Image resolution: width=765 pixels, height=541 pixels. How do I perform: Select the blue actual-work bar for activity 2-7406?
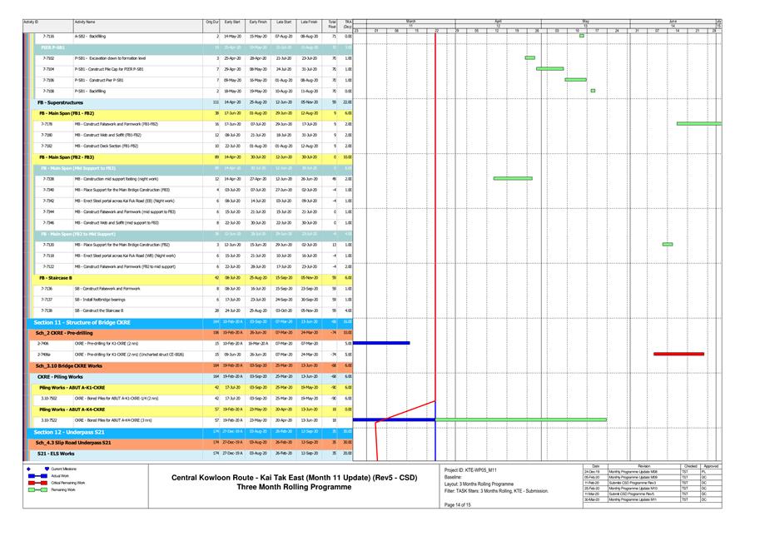[381, 343]
